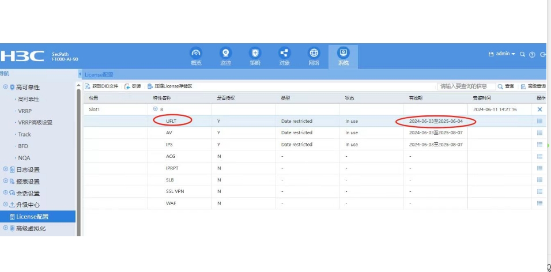Select the 高可靠性 sub-item under the group
Image resolution: width=551 pixels, height=272 pixels.
[x=28, y=100]
